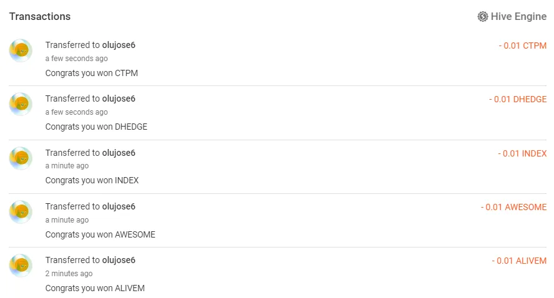Click the Transactions heading
Screen dimensions: 554x298
tap(40, 17)
